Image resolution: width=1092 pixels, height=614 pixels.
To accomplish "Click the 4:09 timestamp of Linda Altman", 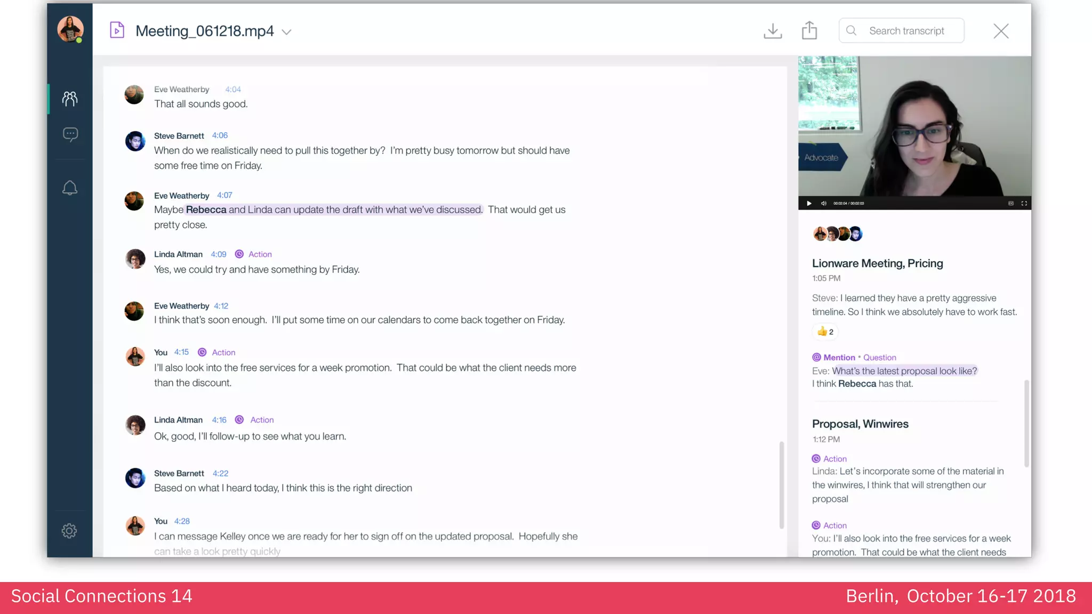I will tap(218, 254).
